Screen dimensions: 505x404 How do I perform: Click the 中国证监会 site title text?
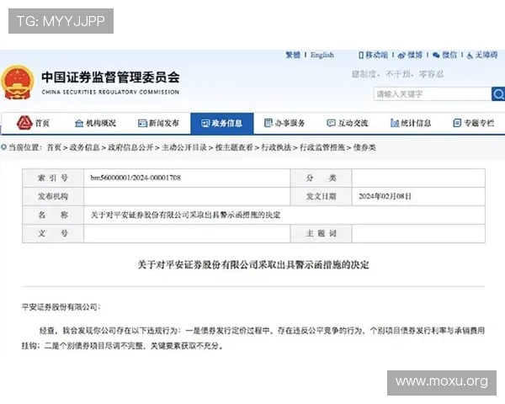click(x=110, y=77)
